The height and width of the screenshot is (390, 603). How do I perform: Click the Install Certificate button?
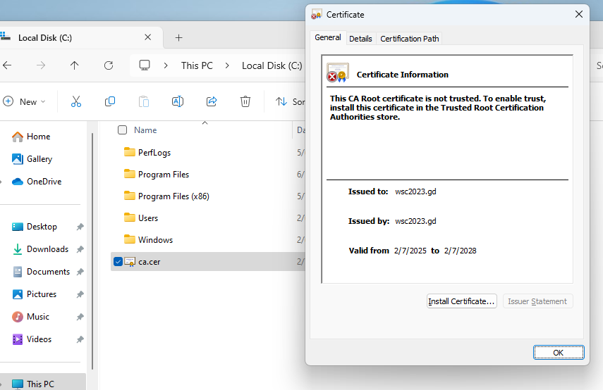461,301
